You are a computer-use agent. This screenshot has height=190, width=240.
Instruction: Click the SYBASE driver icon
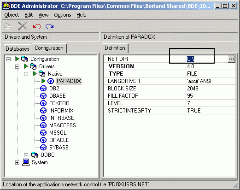[x=43, y=148]
